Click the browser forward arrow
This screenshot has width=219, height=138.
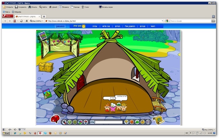pos(10,21)
